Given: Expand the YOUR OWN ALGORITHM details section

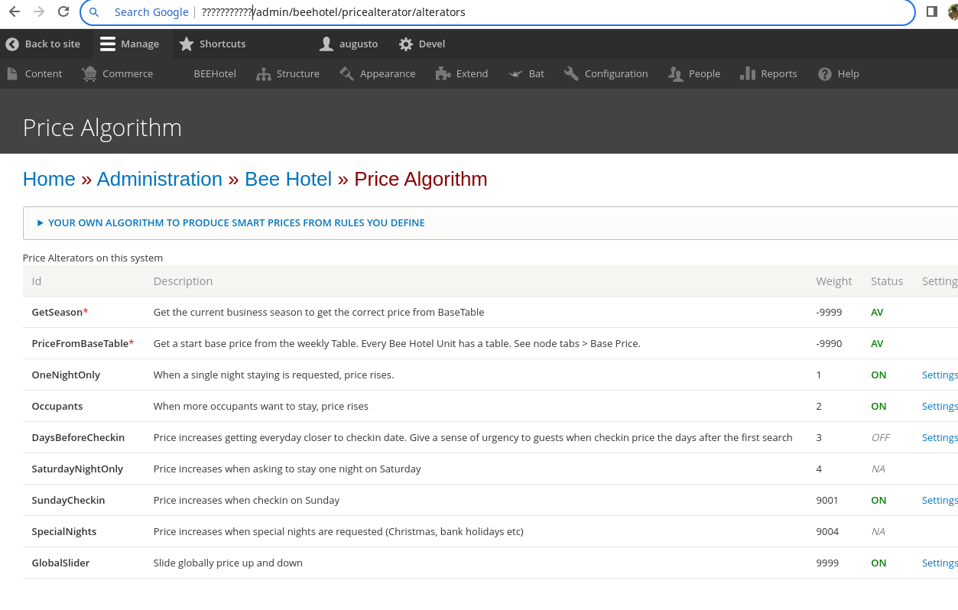Looking at the screenshot, I should [x=236, y=223].
